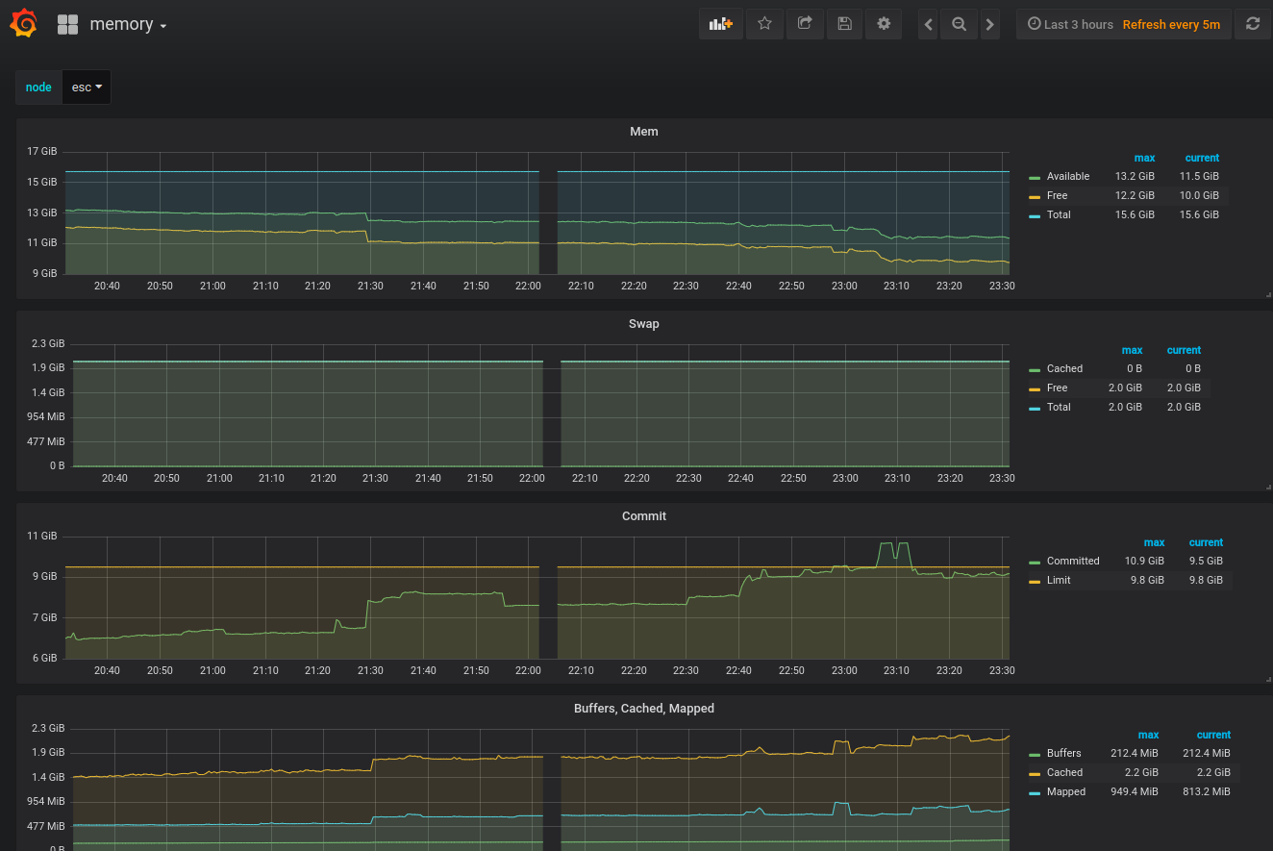Zoom out time range with magnifier icon
Viewport: 1273px width, 851px height.
(959, 25)
